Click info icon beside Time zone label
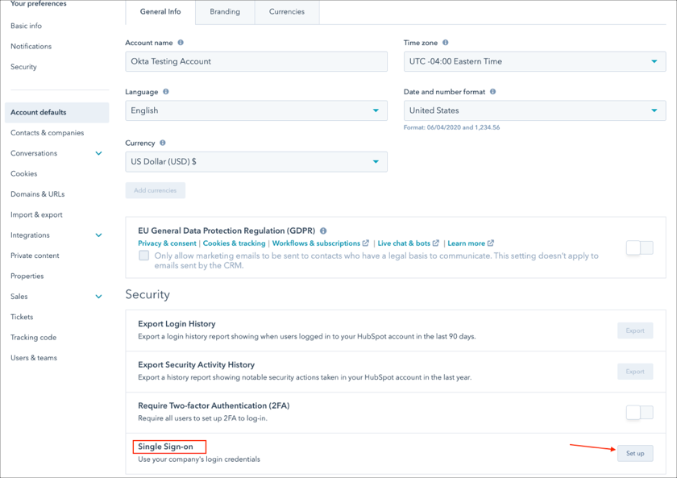 coord(445,43)
